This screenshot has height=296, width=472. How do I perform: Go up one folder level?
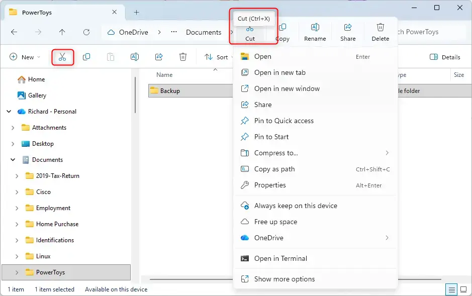(62, 32)
